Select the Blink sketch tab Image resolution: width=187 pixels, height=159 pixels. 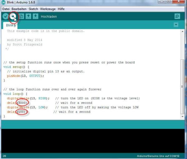[x=10, y=25]
